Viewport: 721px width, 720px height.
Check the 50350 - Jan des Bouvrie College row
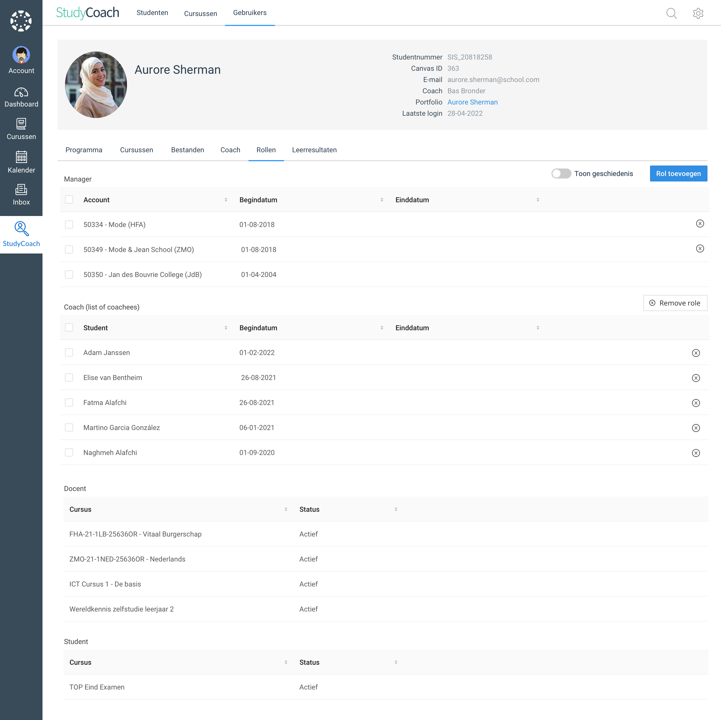click(69, 275)
